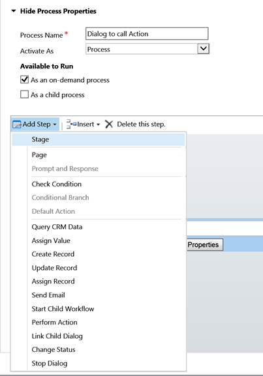Uncheck As an on-demand process
This screenshot has width=263, height=376.
(25, 80)
